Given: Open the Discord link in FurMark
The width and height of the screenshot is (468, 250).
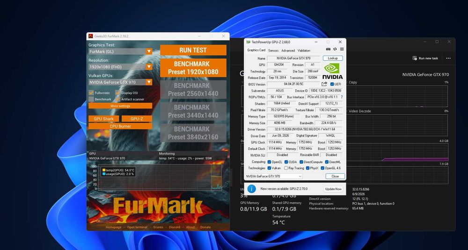Looking at the screenshot, I should (x=175, y=227).
